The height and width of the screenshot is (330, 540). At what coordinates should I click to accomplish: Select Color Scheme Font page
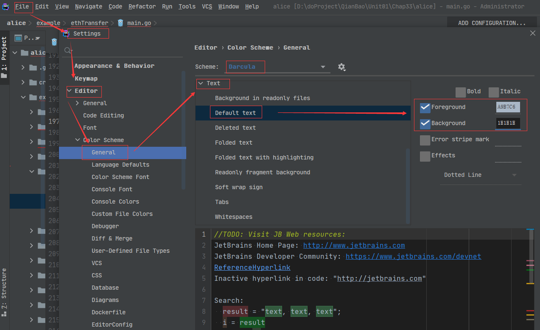click(120, 177)
